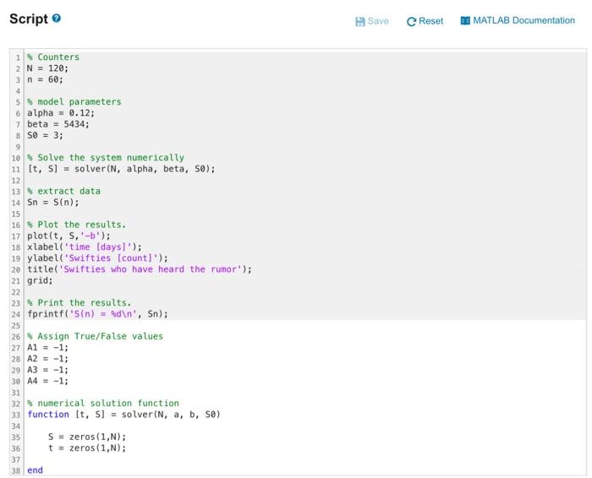Click the help question mark icon beside Script
This screenshot has width=592, height=478.
57,18
